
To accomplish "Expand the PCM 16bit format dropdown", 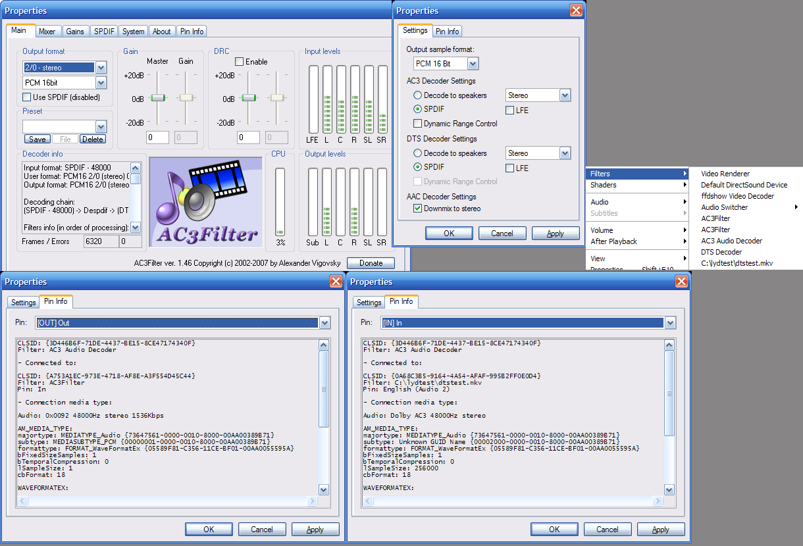I will pyautogui.click(x=101, y=83).
